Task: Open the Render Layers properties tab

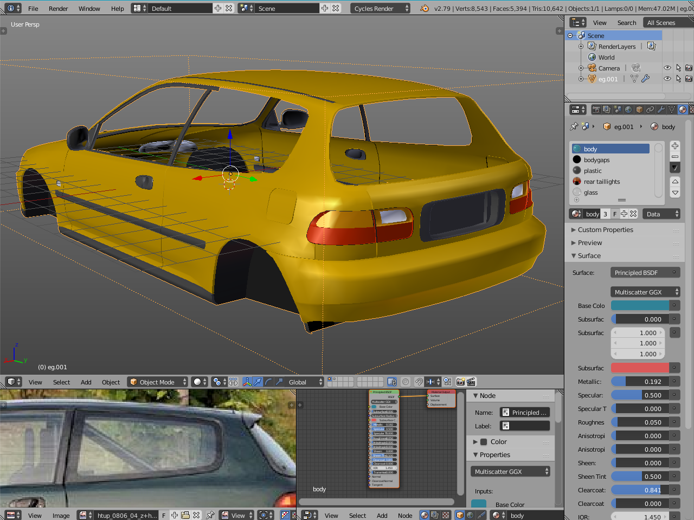Action: click(x=607, y=110)
